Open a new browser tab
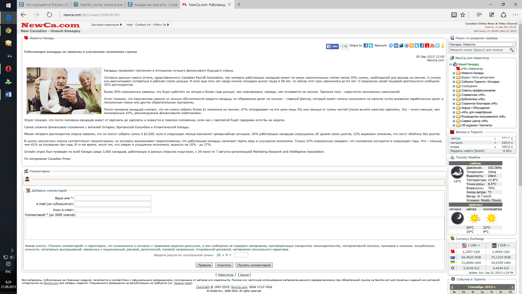The image size is (522, 294). click(x=239, y=5)
